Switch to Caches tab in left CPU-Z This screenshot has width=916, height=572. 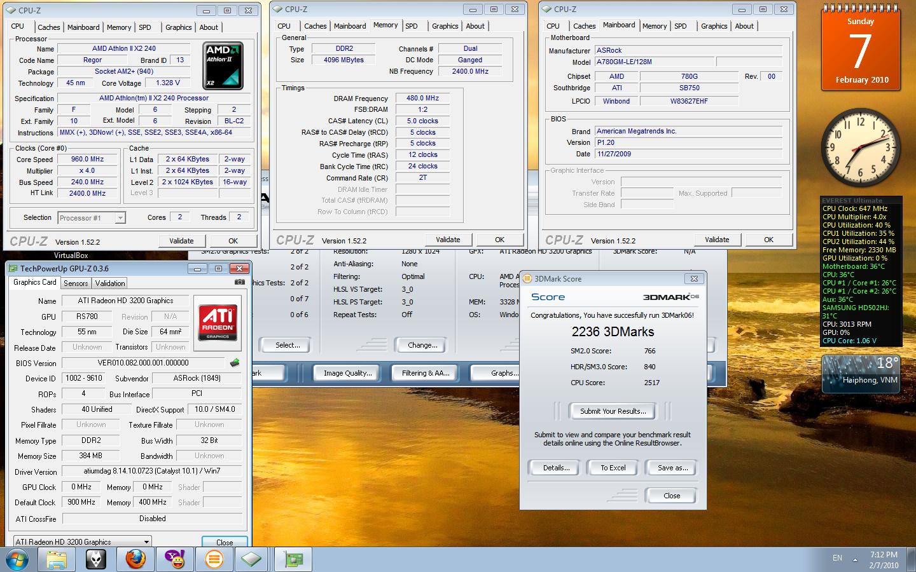pyautogui.click(x=49, y=27)
